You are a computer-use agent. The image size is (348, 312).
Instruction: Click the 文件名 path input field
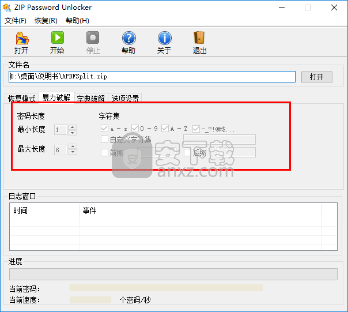click(152, 77)
